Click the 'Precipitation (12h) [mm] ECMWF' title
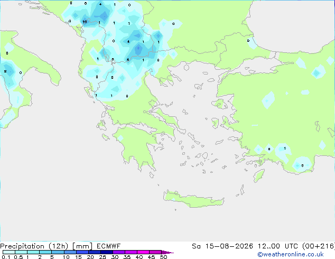The image size is (335, 259). click(x=60, y=246)
